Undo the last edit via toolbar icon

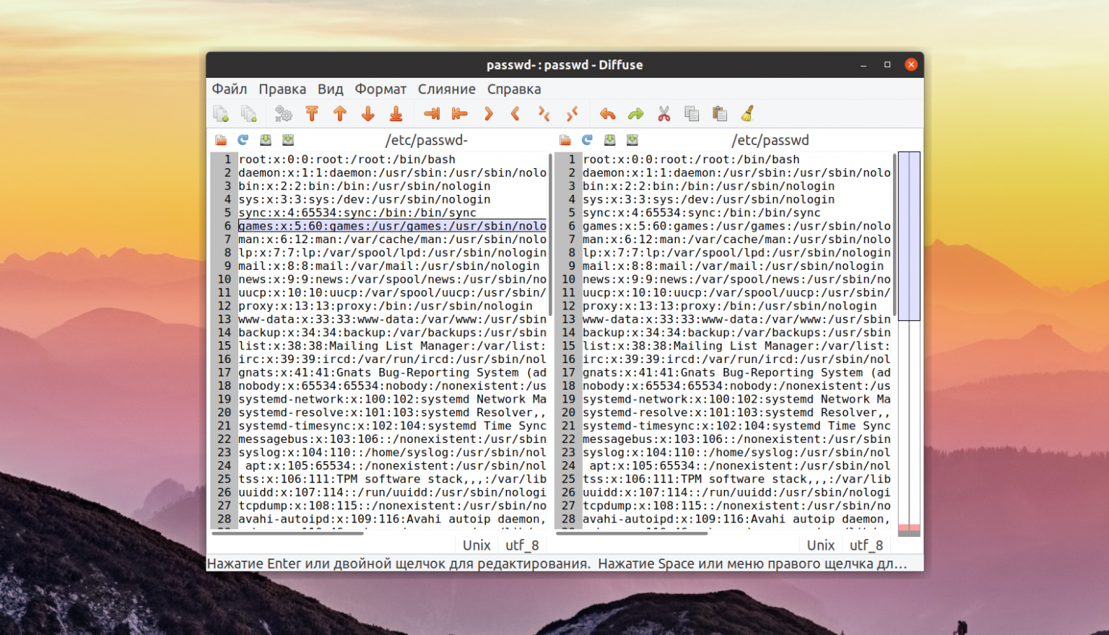[x=607, y=113]
